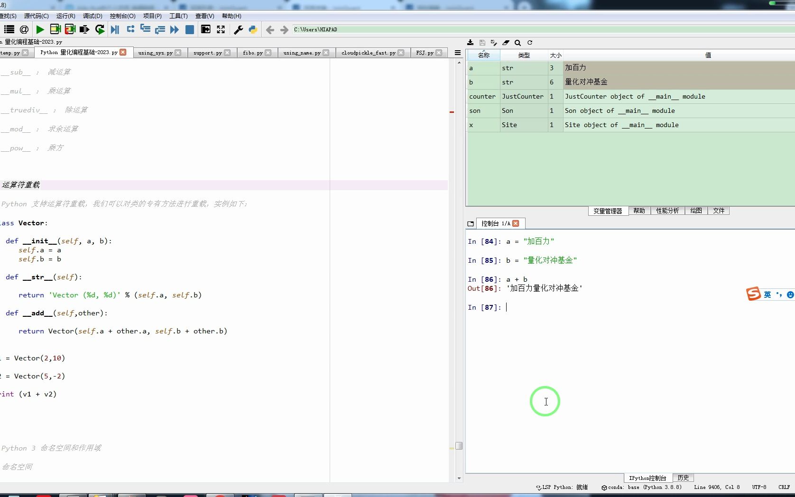Viewport: 795px width, 497px height.
Task: Sort variables by 名称 column header
Action: click(x=484, y=55)
